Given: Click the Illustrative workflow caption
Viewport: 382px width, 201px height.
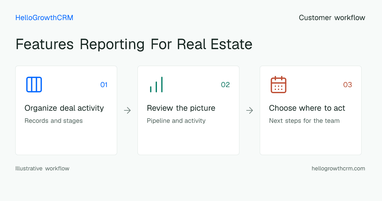Looking at the screenshot, I should coord(42,168).
